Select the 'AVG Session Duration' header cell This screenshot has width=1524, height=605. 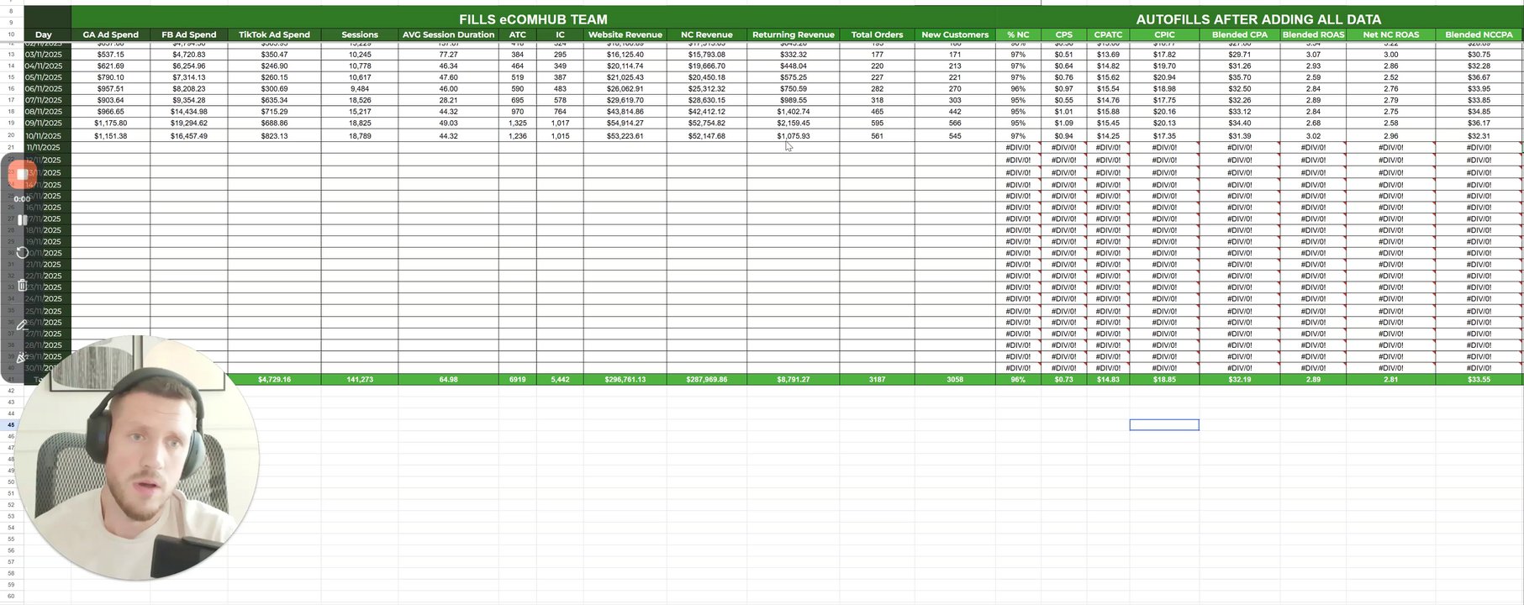pyautogui.click(x=448, y=34)
